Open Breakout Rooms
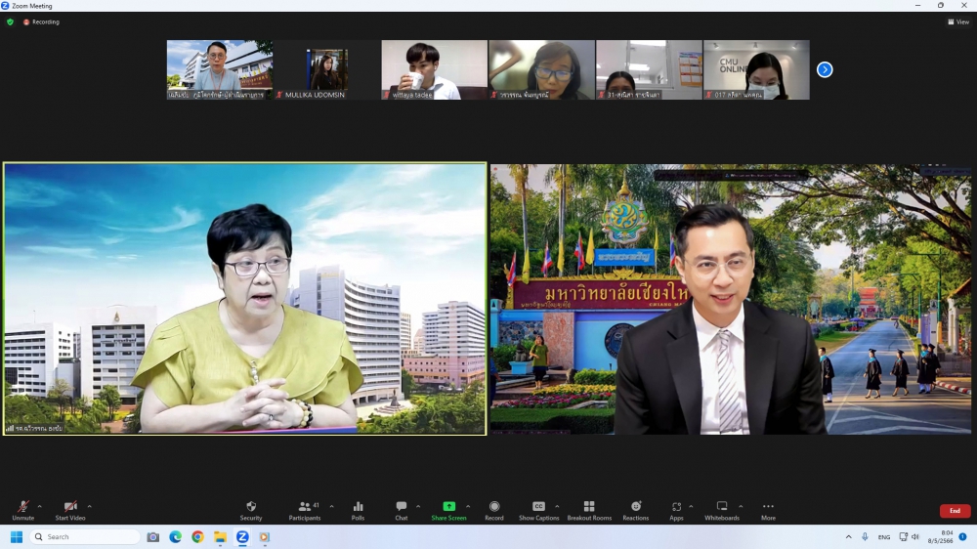Viewport: 977px width, 549px height. (589, 507)
